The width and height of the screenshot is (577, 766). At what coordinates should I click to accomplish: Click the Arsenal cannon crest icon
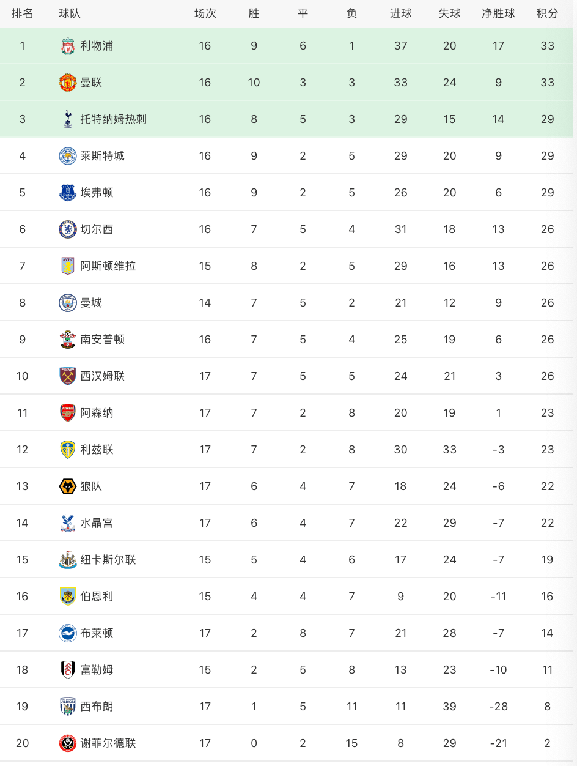(67, 413)
